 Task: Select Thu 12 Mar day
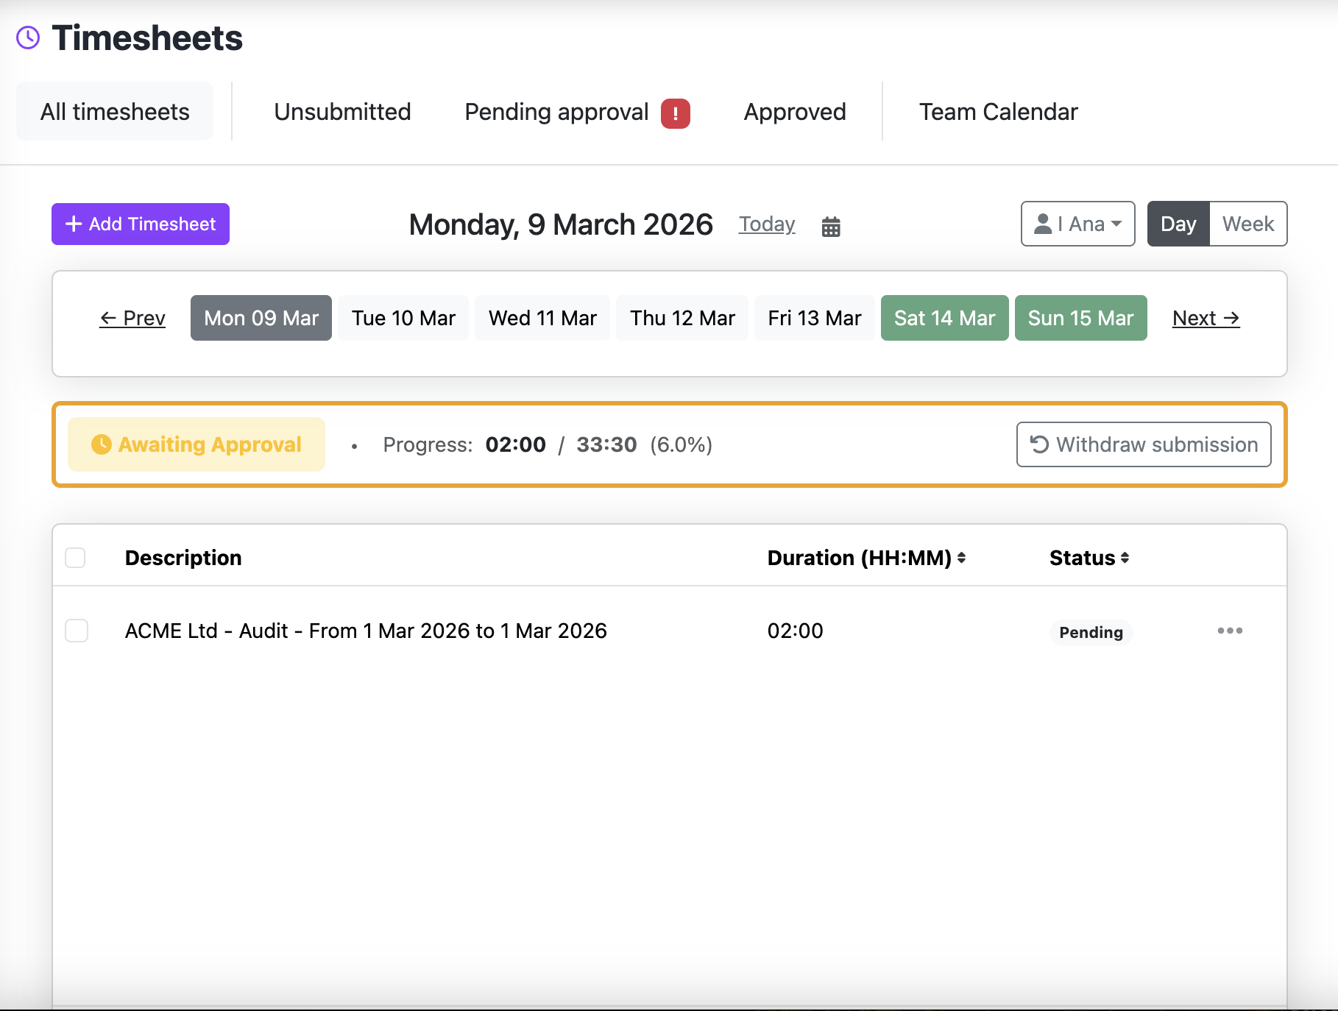[x=682, y=318]
